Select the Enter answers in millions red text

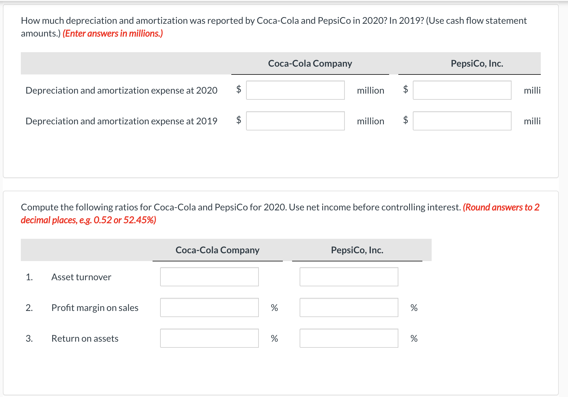[x=112, y=33]
